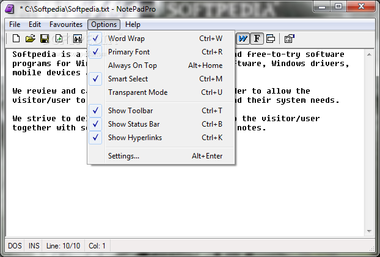The height and width of the screenshot is (257, 380).
Task: Close the NotePadPro window
Action: [361, 7]
